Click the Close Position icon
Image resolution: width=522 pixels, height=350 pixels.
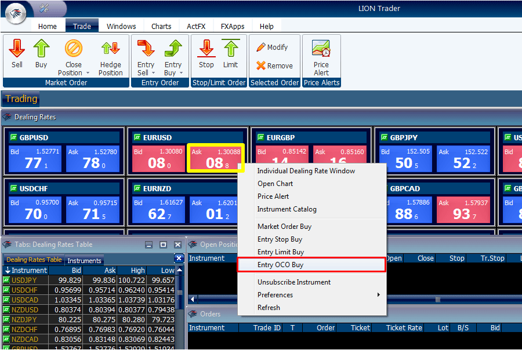(73, 48)
